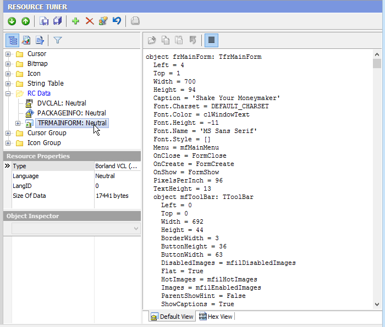Click the printer icon in main toolbar

[x=135, y=21]
